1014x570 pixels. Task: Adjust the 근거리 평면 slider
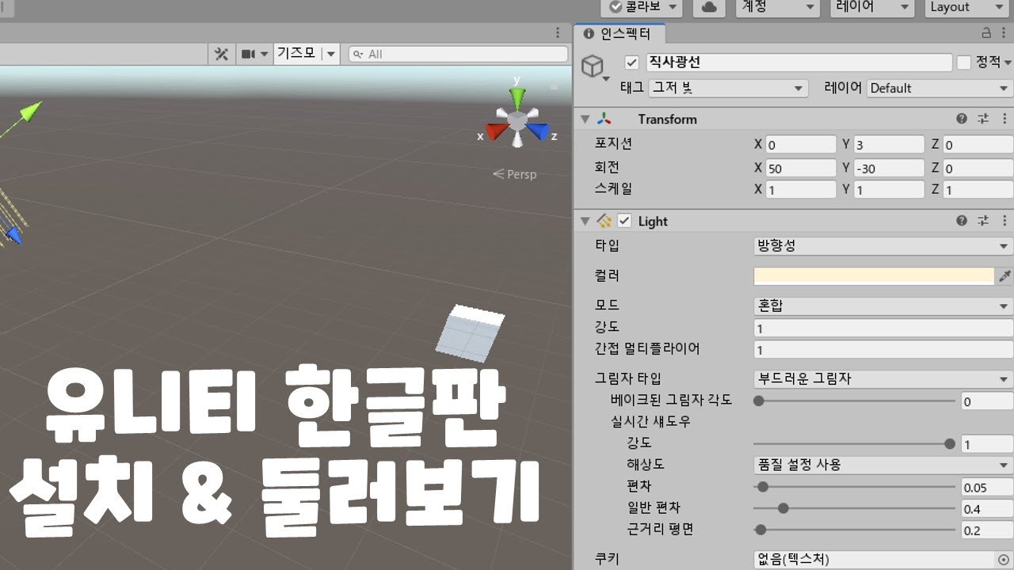pyautogui.click(x=855, y=530)
